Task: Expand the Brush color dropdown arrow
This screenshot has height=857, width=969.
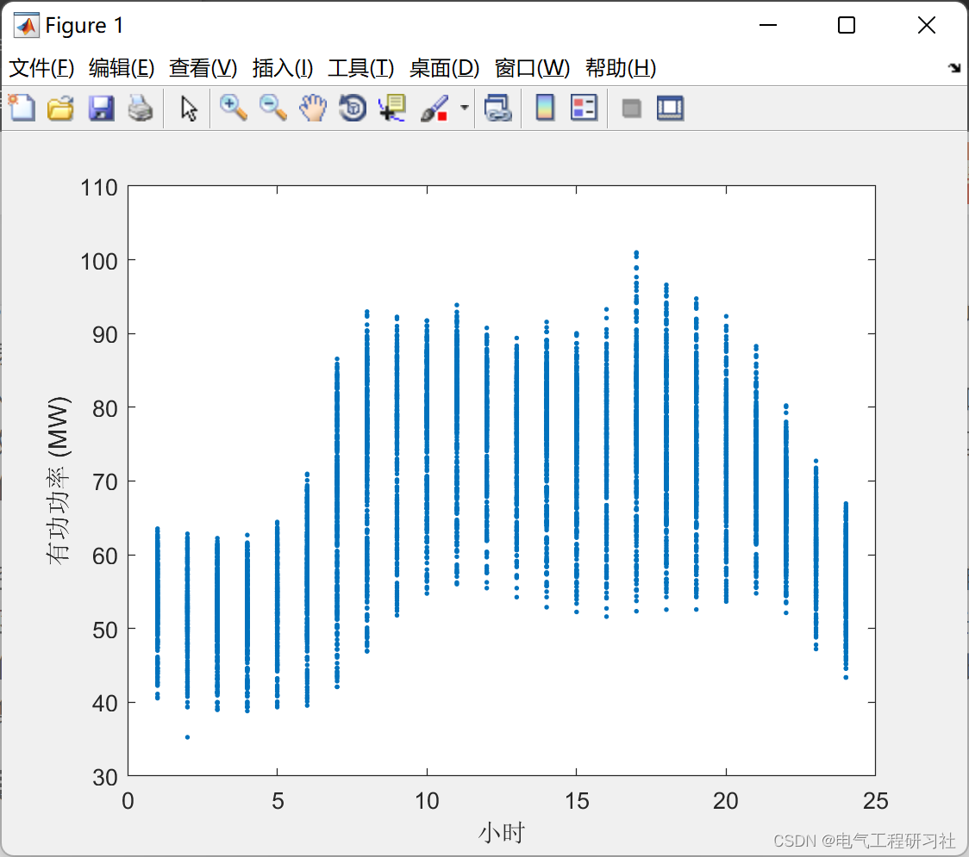Action: point(464,108)
